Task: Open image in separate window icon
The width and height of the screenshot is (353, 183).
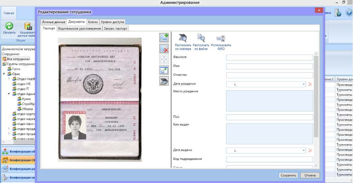Action: (x=164, y=70)
